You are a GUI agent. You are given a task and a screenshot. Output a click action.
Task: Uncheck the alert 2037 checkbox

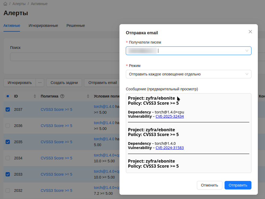point(8,109)
